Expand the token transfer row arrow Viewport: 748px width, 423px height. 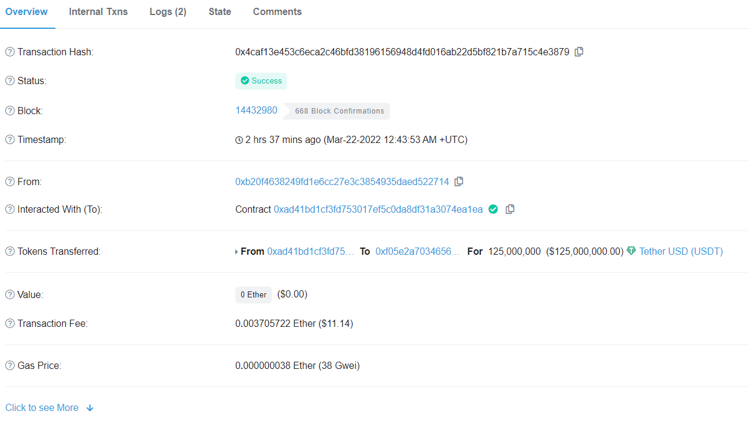point(236,251)
